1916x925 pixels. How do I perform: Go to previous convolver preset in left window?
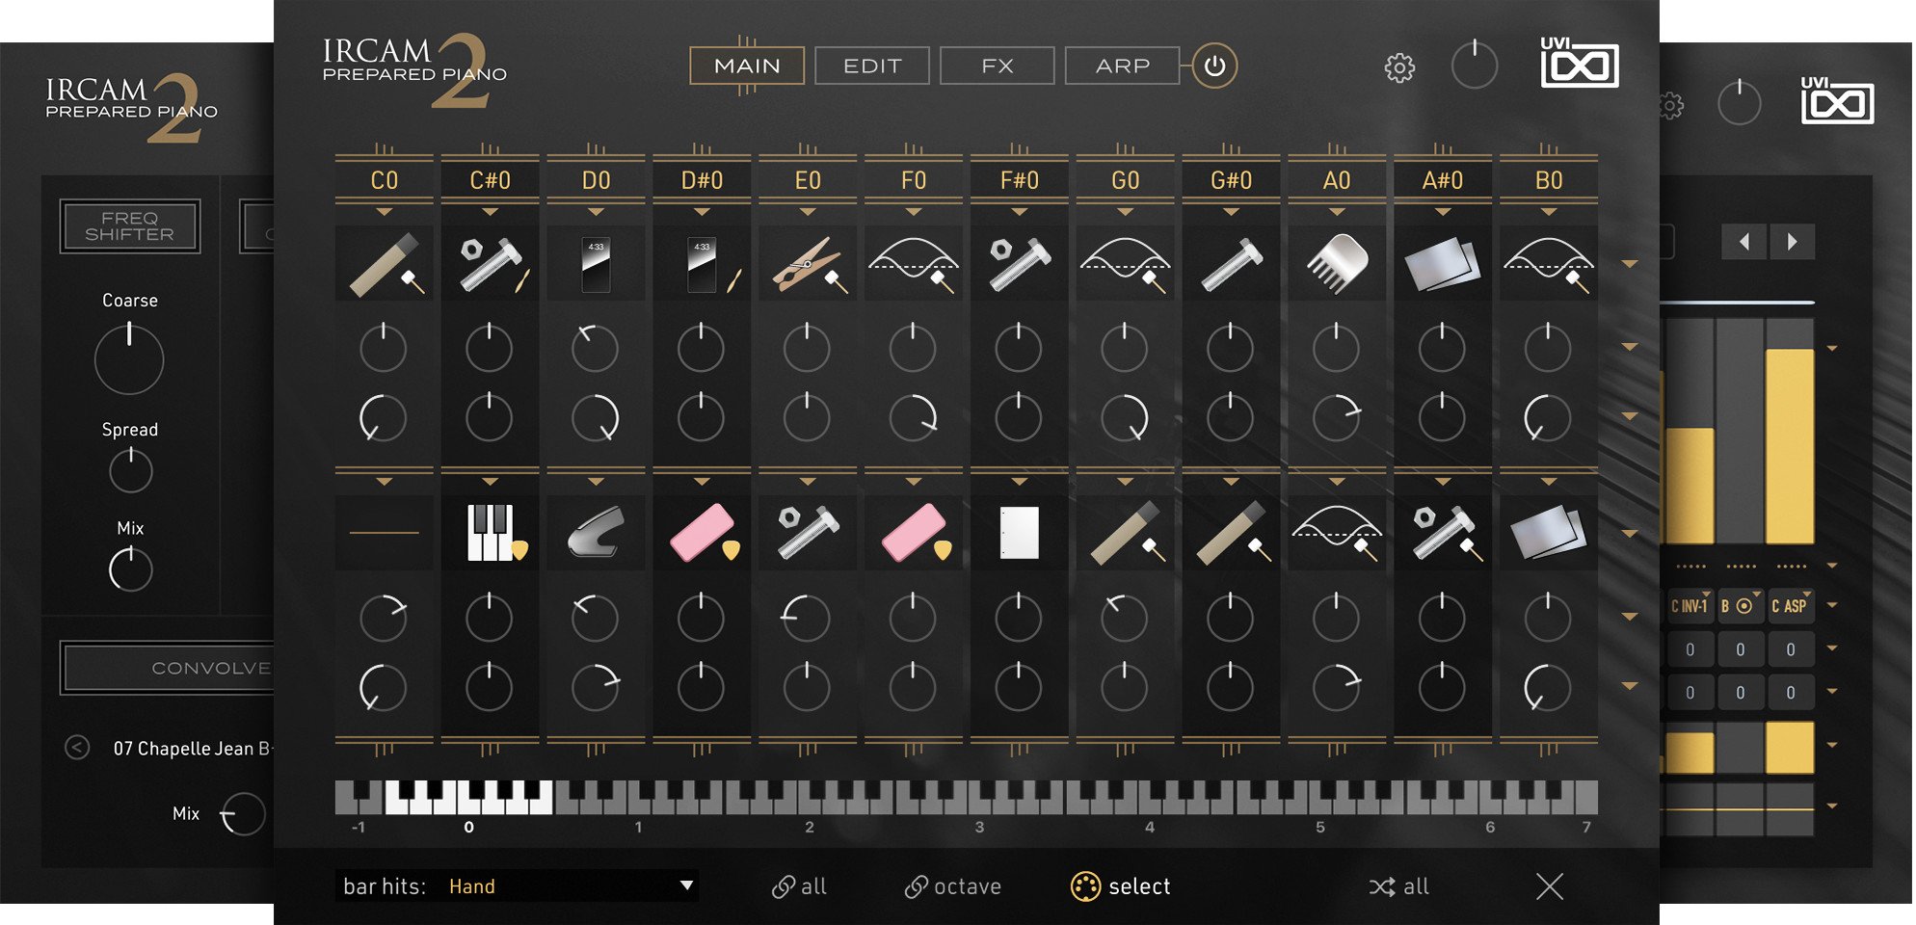coord(77,748)
